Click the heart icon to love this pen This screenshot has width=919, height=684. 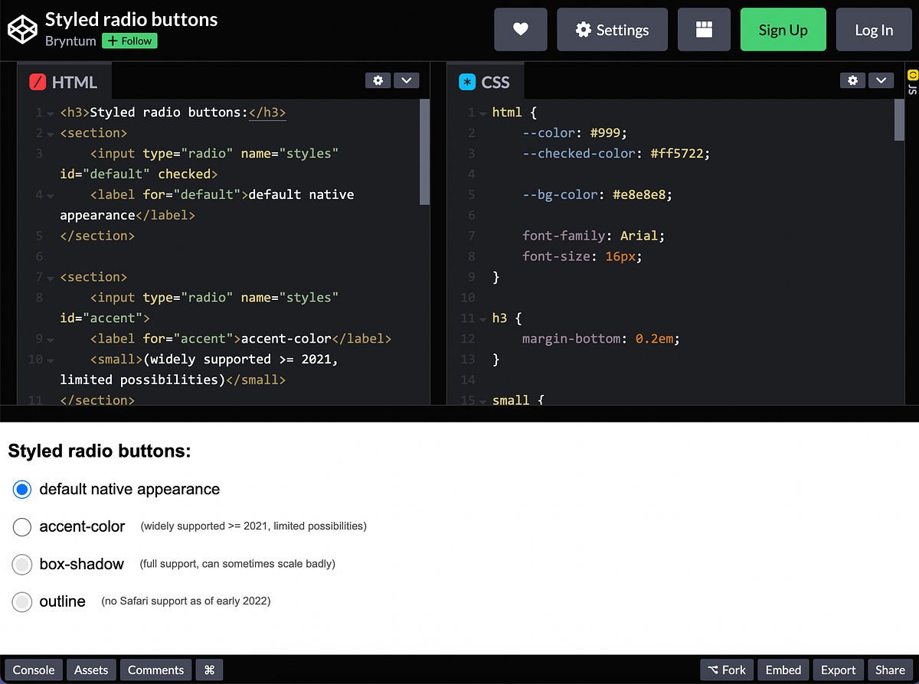[x=520, y=29]
